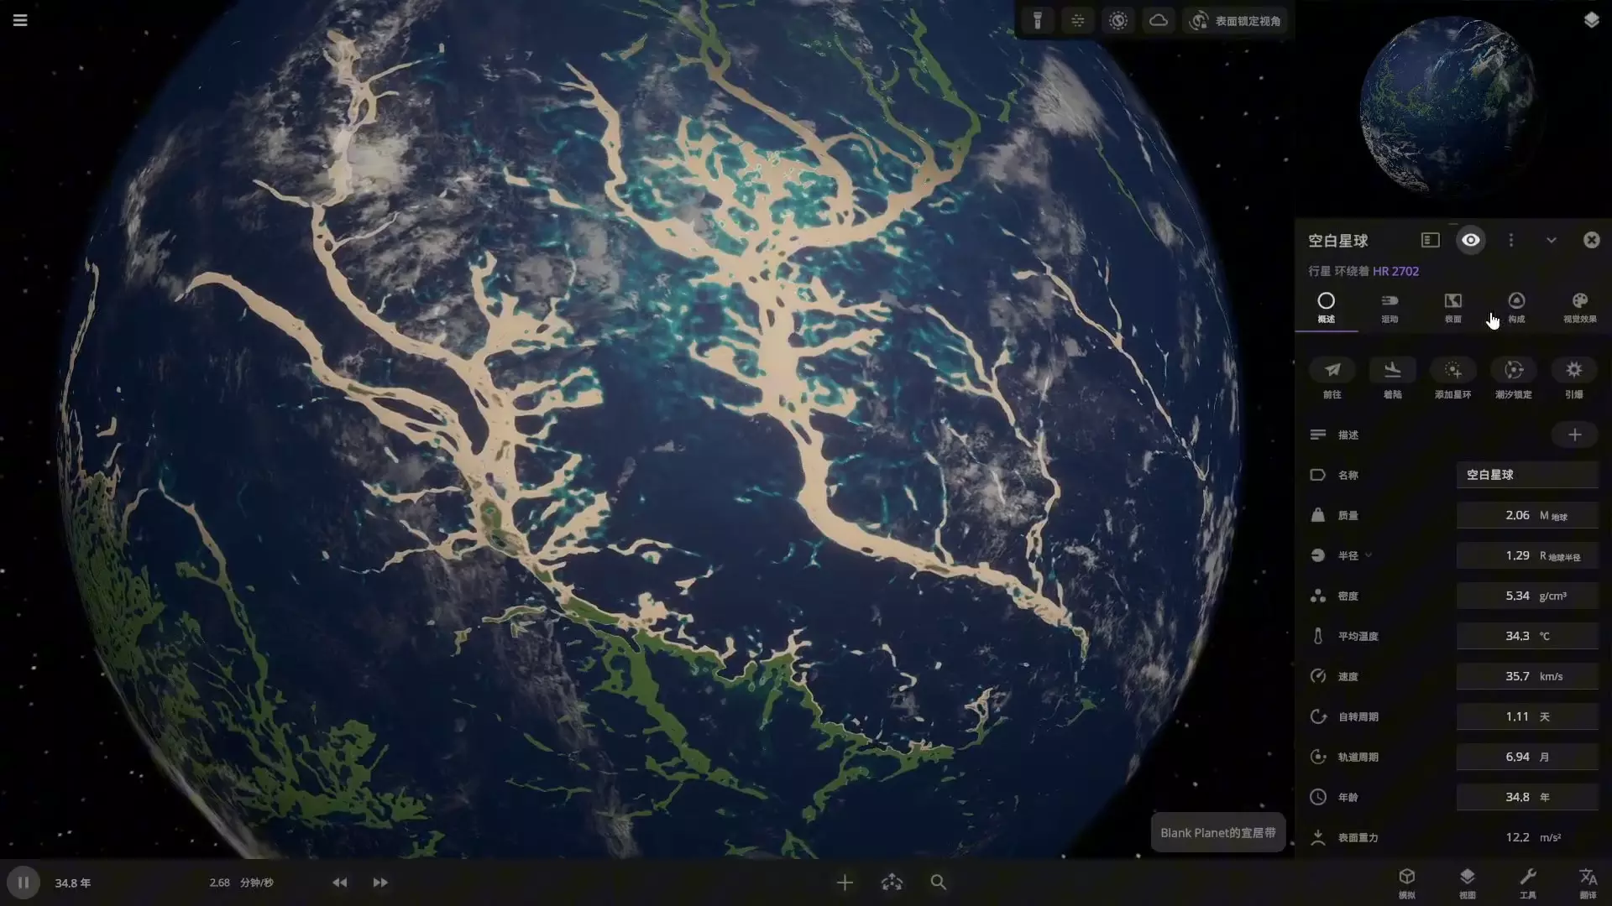Click the 密度 density icon
Image resolution: width=1612 pixels, height=906 pixels.
tap(1318, 596)
